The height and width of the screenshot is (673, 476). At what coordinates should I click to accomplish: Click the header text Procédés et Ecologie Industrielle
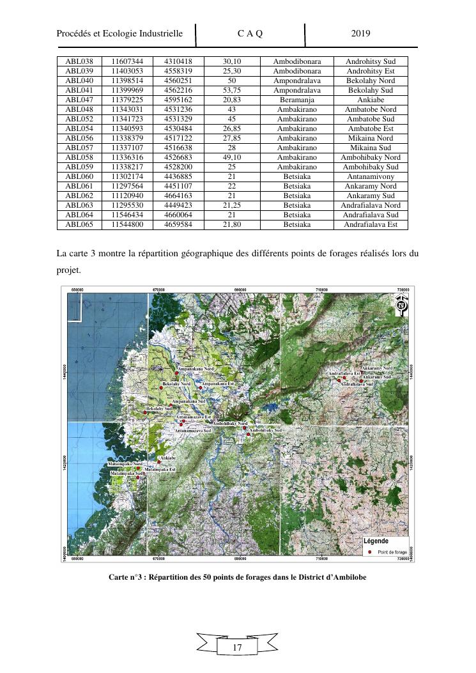point(120,34)
